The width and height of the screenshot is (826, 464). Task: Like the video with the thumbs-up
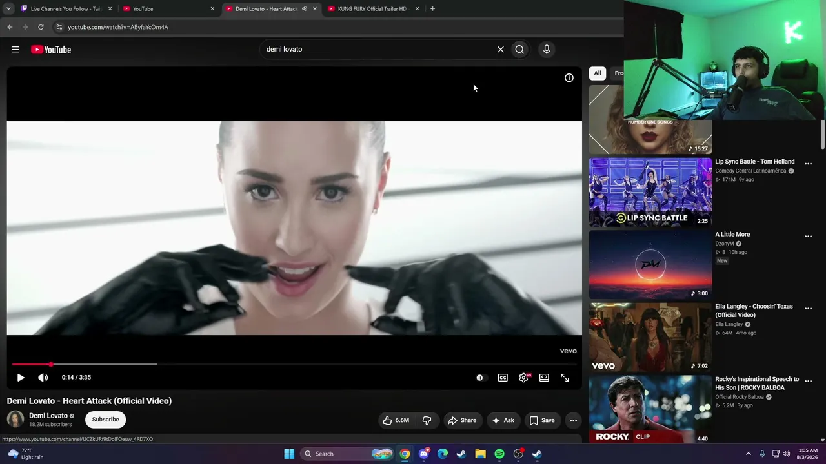(x=396, y=420)
